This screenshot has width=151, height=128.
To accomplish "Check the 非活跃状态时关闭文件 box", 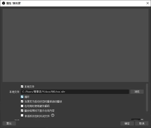I will point(22,115).
